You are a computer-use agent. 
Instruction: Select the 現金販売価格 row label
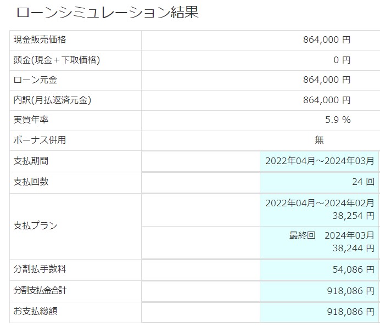40,40
